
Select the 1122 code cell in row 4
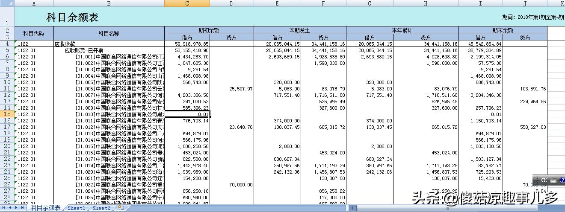pyautogui.click(x=34, y=44)
